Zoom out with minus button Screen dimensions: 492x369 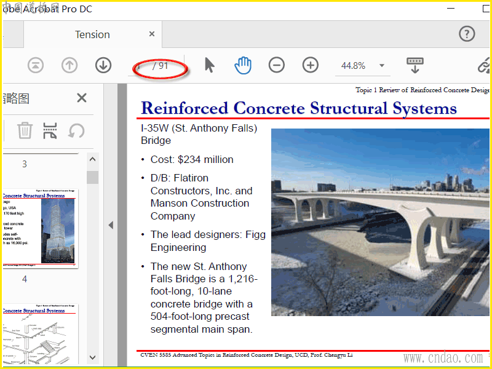pos(276,65)
